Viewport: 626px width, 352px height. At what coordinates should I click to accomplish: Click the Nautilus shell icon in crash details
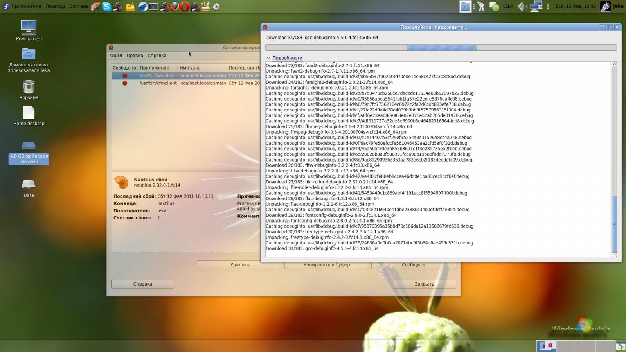tap(121, 182)
